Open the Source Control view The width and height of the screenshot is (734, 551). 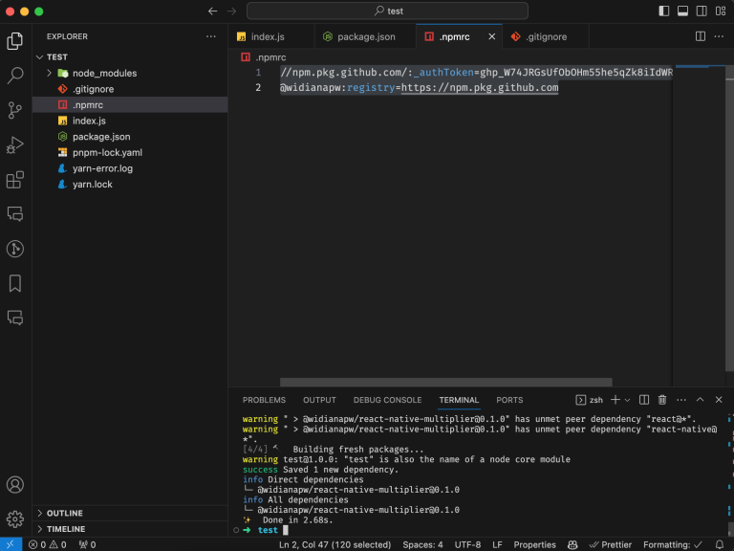[x=15, y=110]
